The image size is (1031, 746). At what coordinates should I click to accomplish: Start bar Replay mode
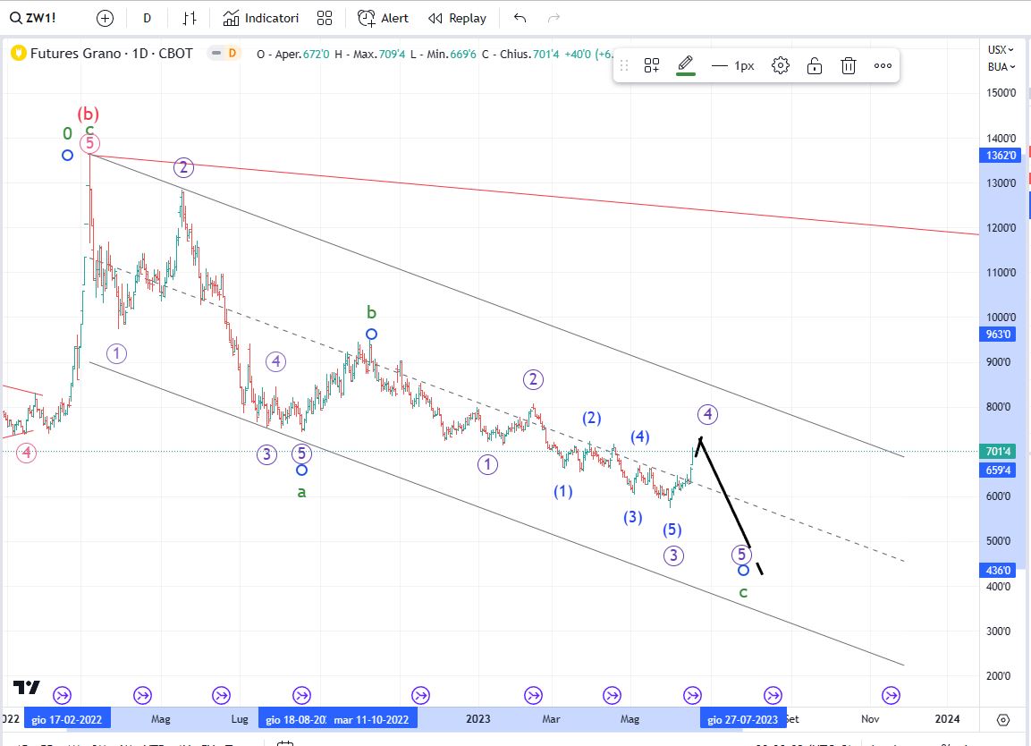coord(457,19)
